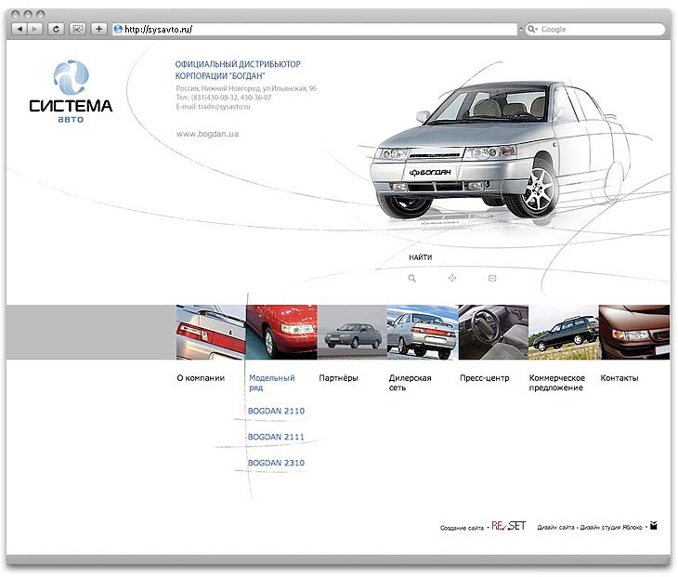Click the НАЙТИ search label
Image resolution: width=678 pixels, height=577 pixels.
421,257
